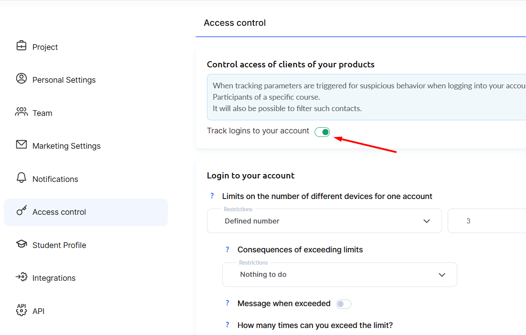The height and width of the screenshot is (335, 526).
Task: Click the Personal Settings user icon
Action: (21, 79)
